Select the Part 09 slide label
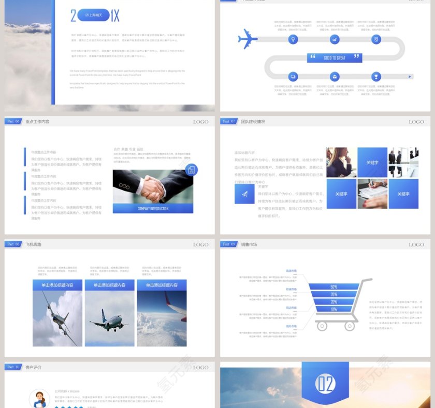 click(229, 244)
